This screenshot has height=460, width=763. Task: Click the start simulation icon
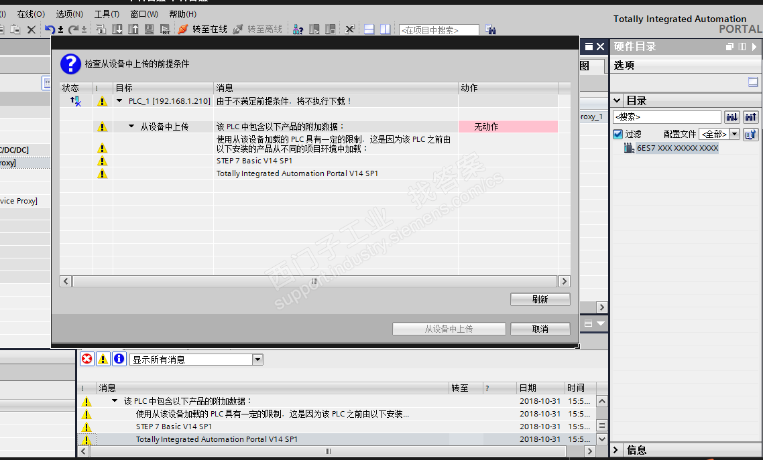pos(150,29)
